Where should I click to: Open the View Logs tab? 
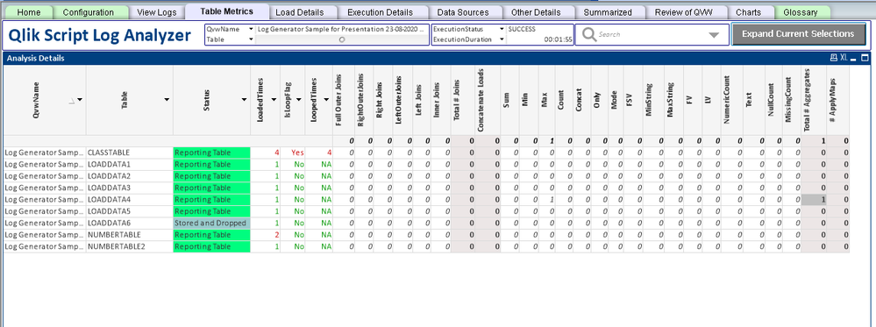pyautogui.click(x=156, y=12)
